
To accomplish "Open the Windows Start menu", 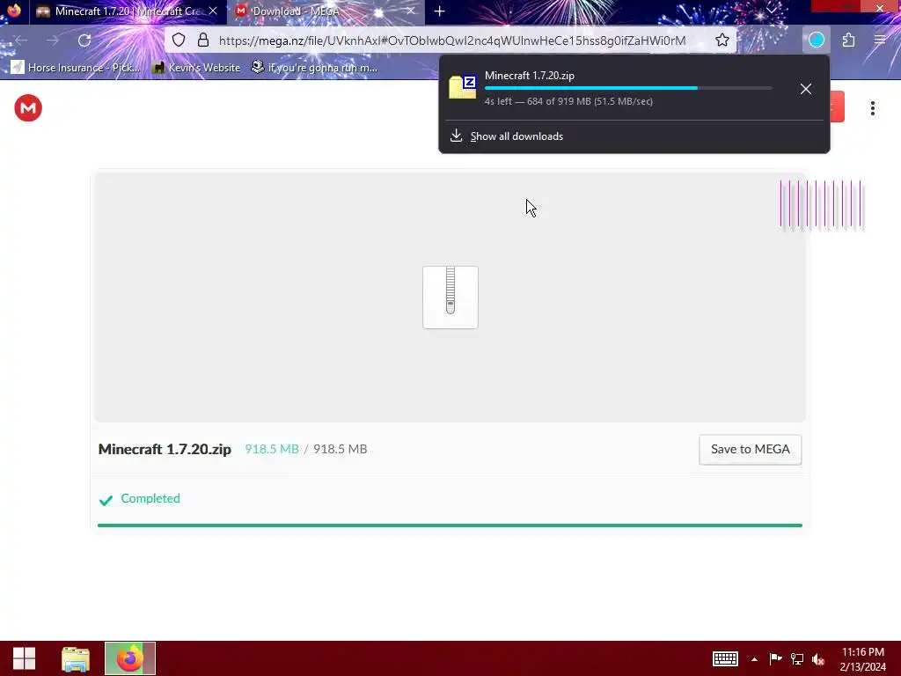I will click(x=24, y=658).
